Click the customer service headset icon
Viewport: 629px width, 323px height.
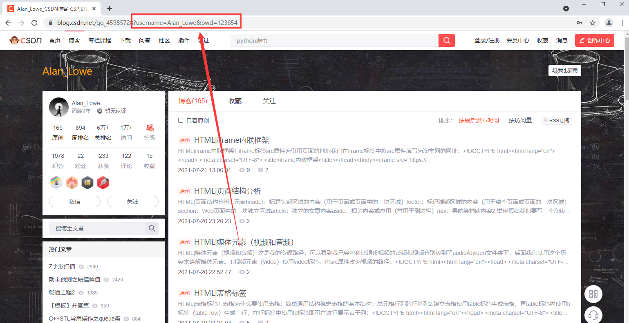pyautogui.click(x=593, y=314)
